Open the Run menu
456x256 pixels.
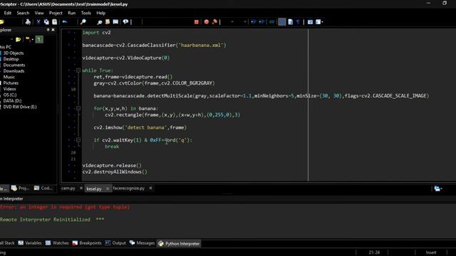71,13
